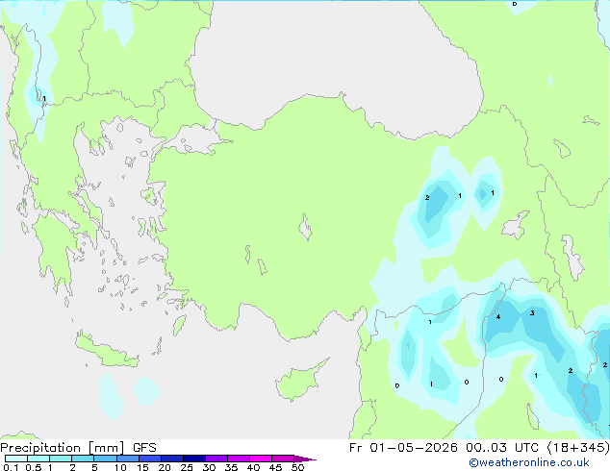
Task: Click the above-50 mm legend arrow tip
Action: point(305,459)
